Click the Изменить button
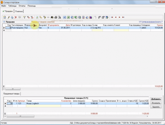The height and width of the screenshot is (125, 165). pos(156,103)
